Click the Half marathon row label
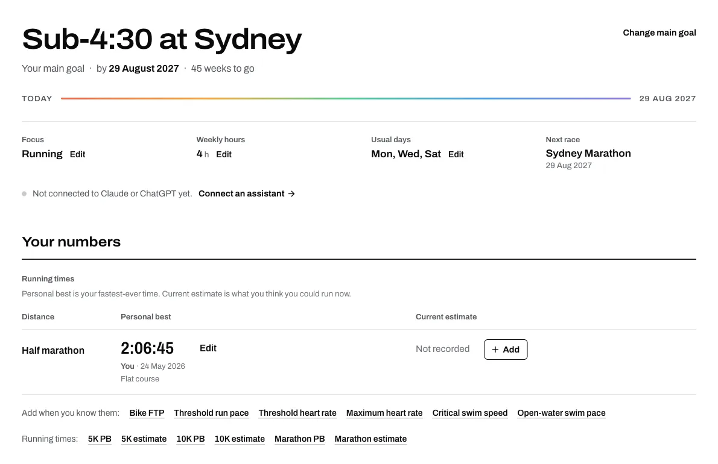 pos(53,351)
